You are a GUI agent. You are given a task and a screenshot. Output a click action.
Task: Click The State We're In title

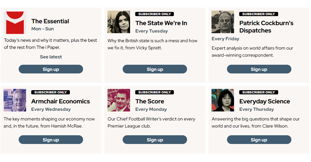161,23
